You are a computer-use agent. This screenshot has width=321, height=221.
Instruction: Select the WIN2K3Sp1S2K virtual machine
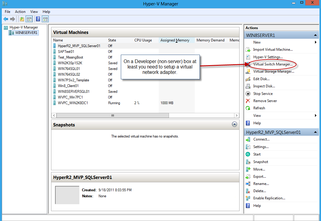(70, 63)
